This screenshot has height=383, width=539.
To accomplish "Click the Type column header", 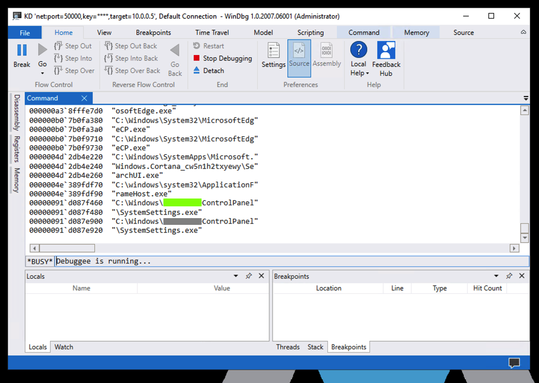I will point(439,288).
